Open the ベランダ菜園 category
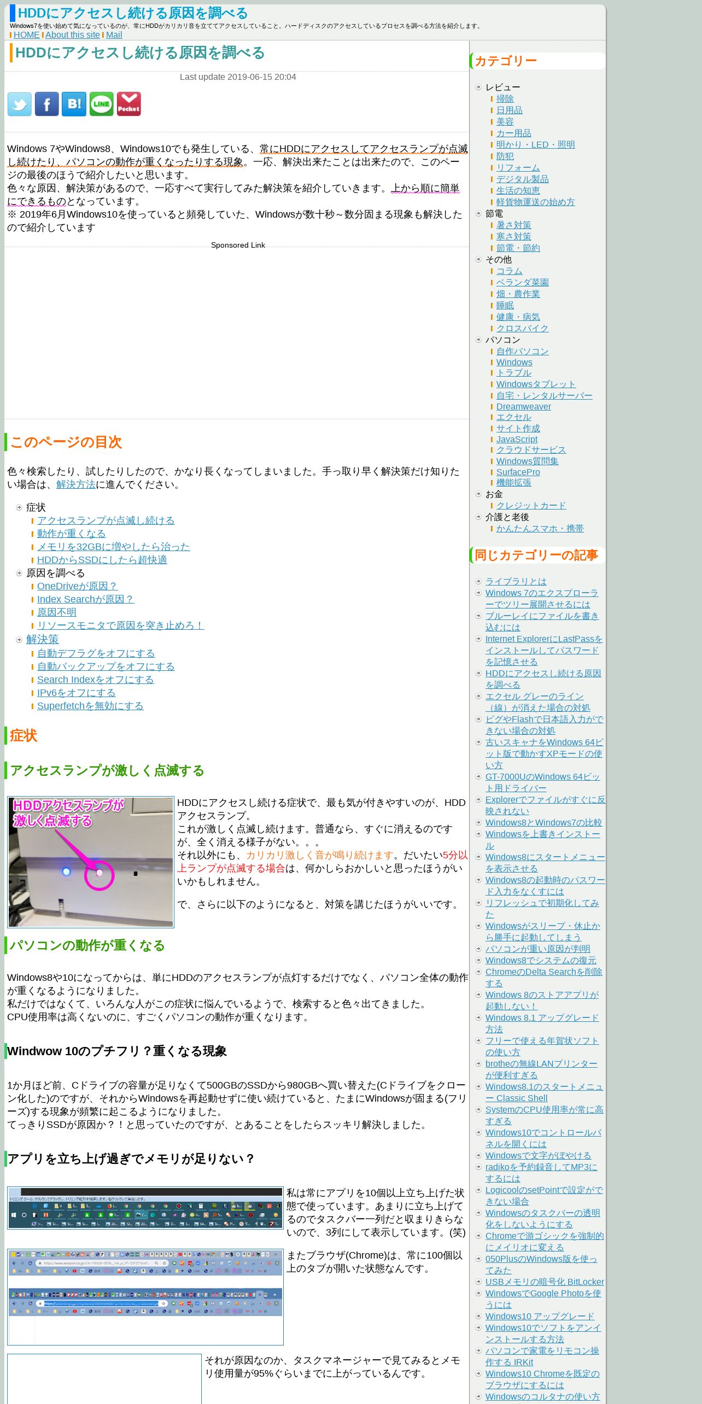This screenshot has width=702, height=1404. click(523, 283)
